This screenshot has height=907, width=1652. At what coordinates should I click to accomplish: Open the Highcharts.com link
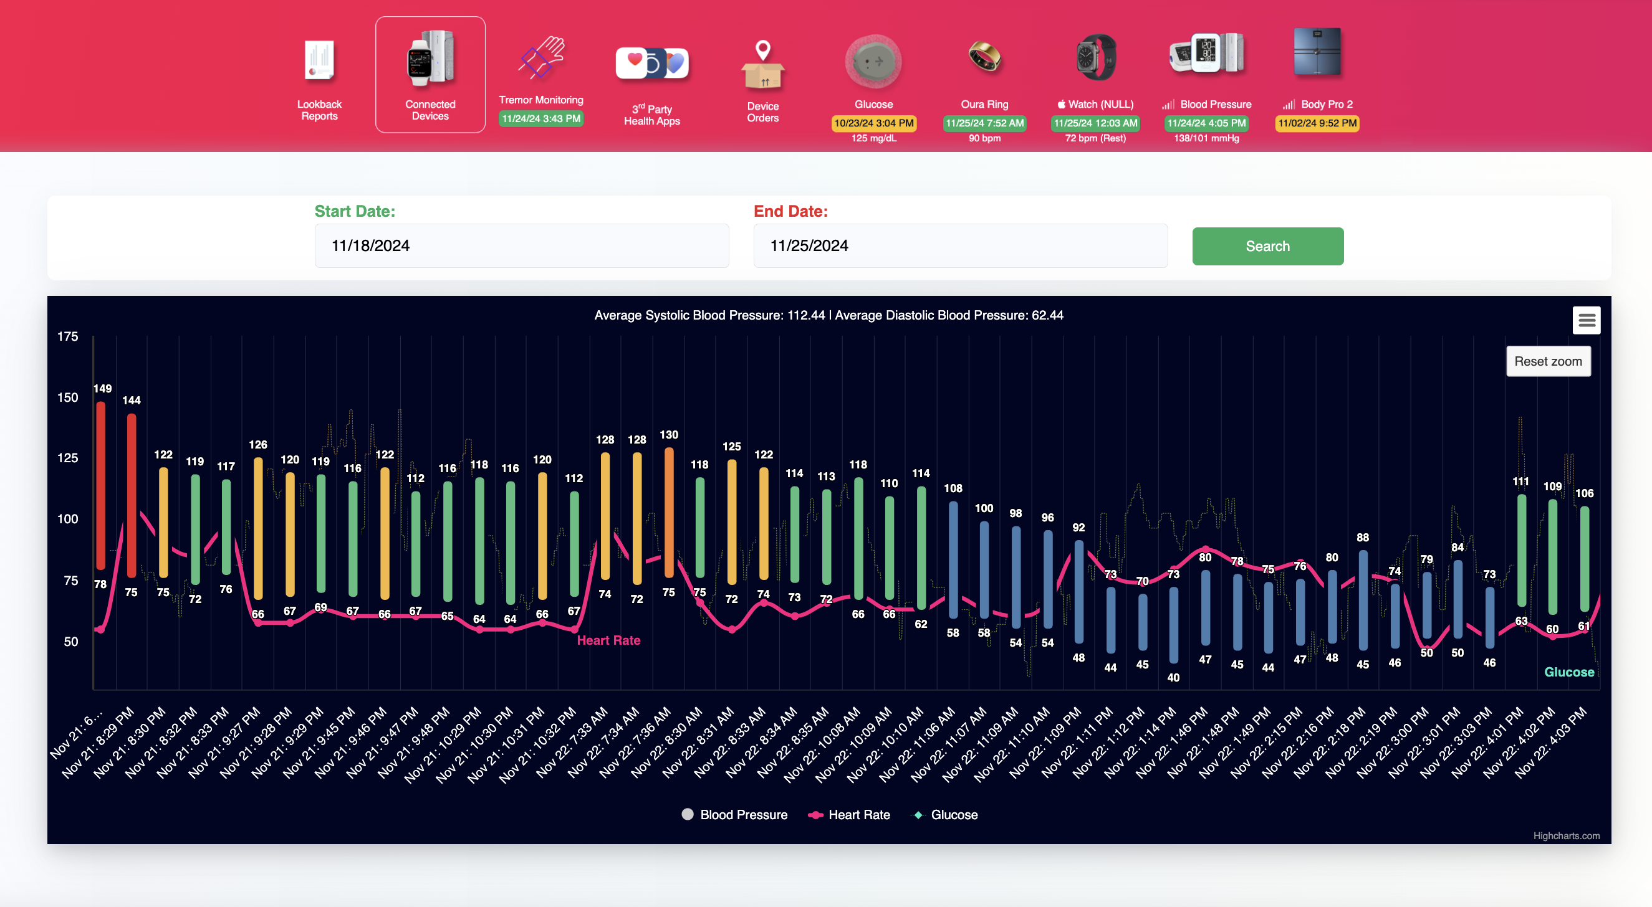pos(1566,835)
